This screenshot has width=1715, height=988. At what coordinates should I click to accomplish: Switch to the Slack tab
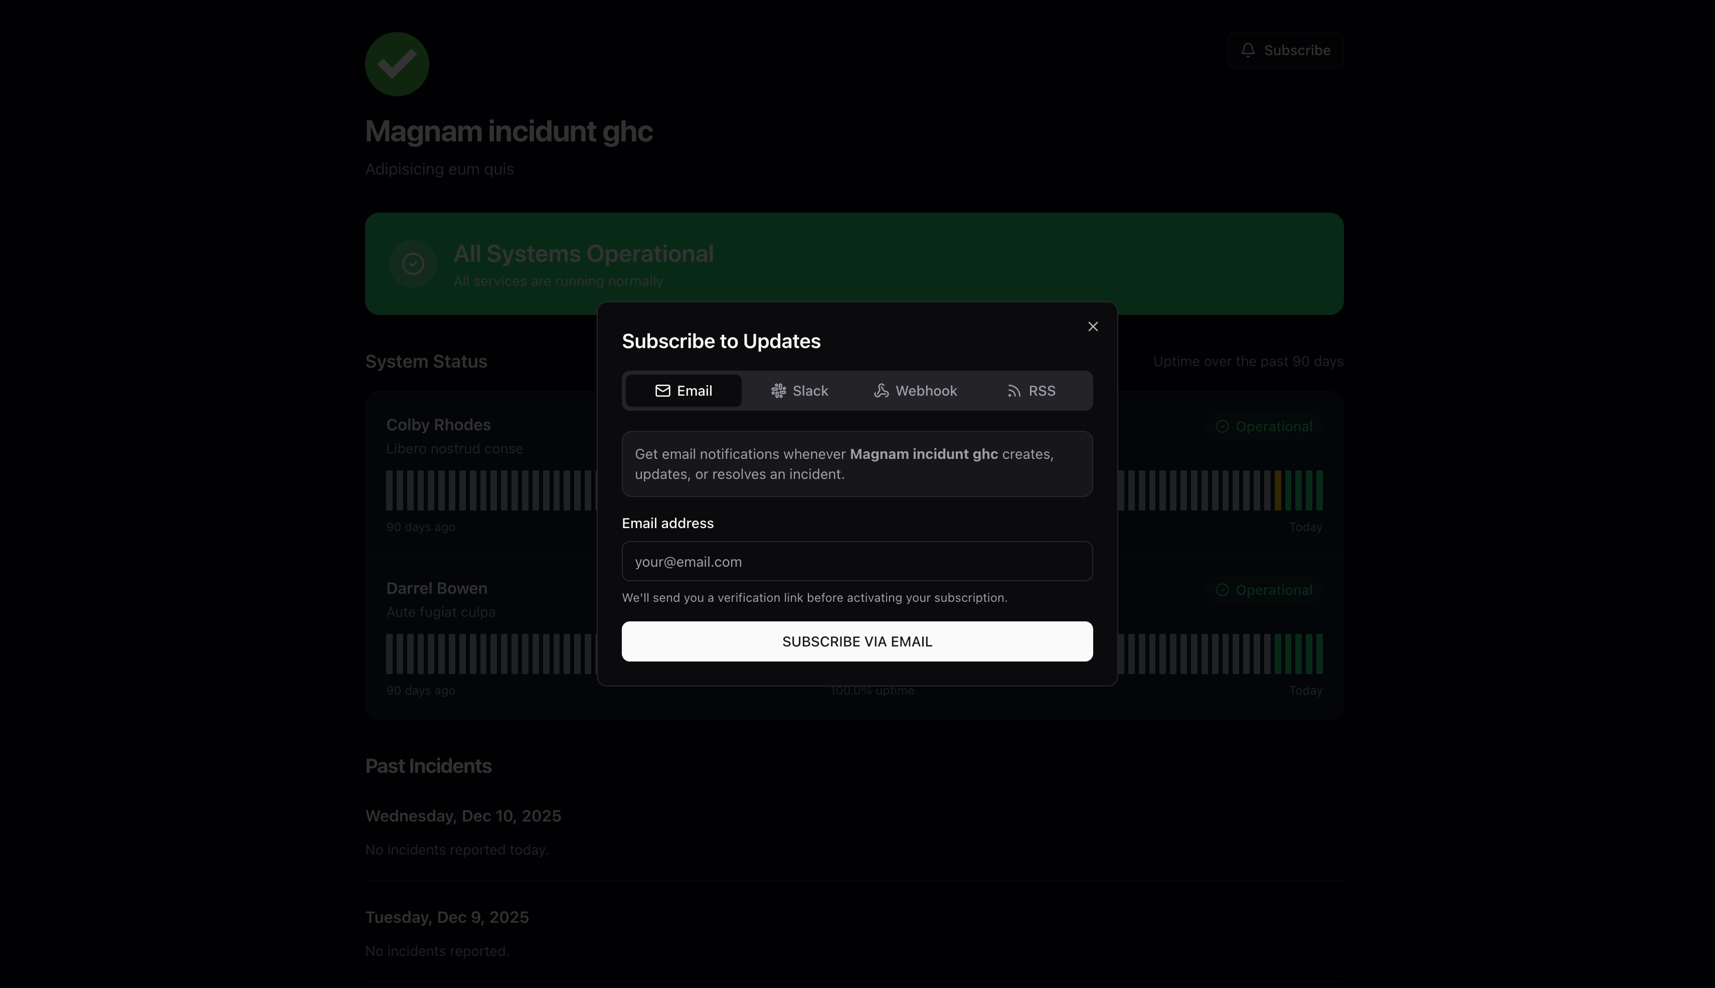point(799,391)
